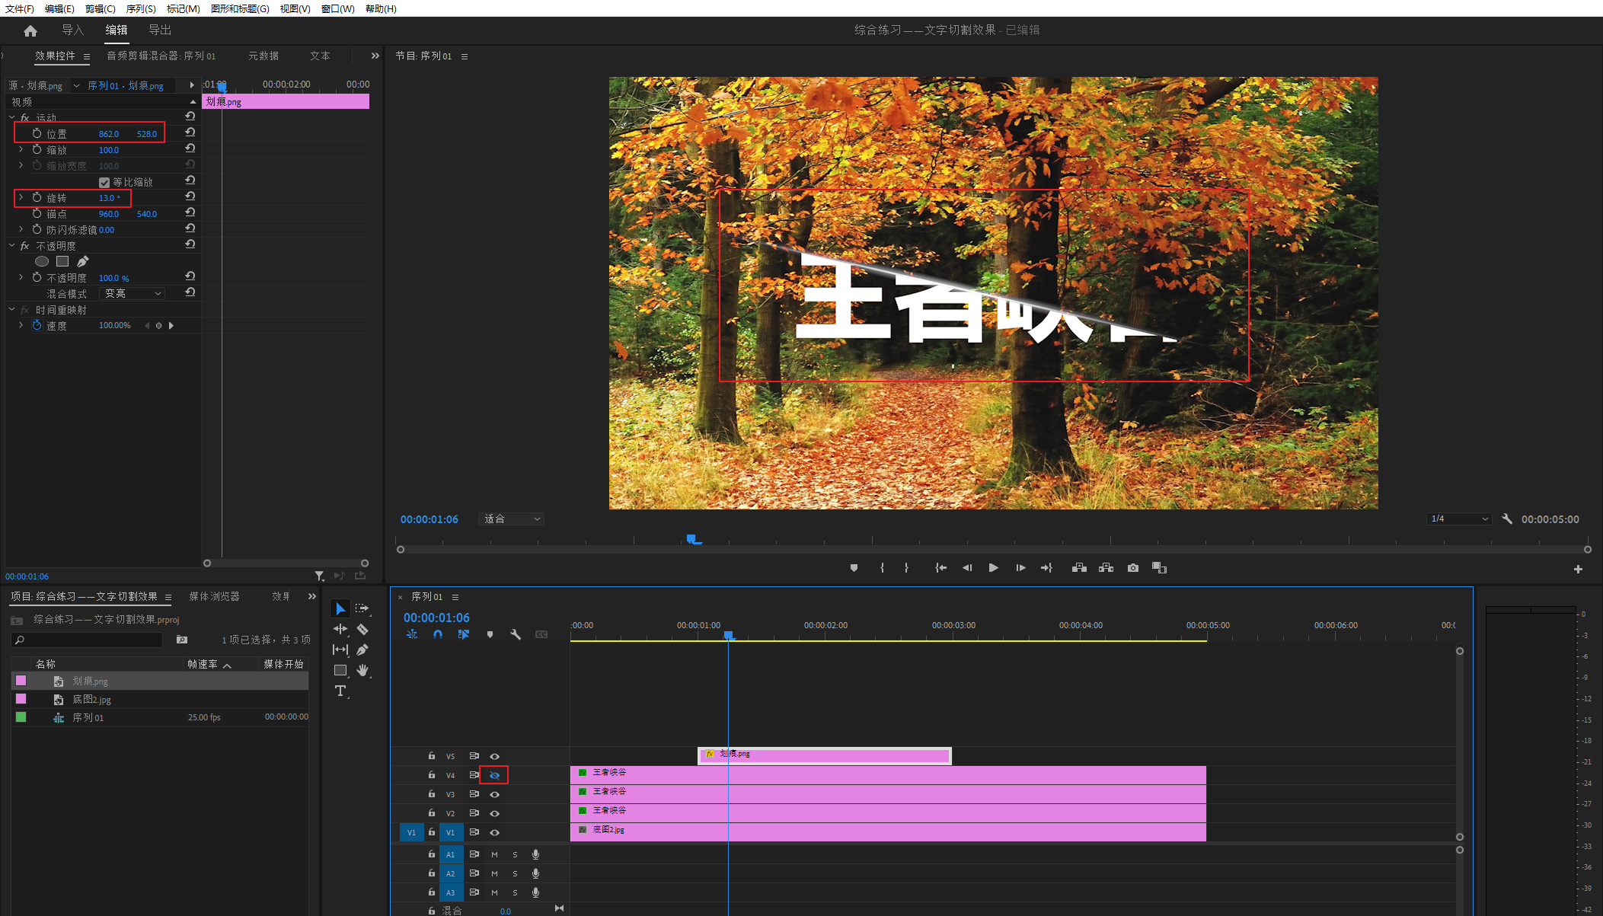Select the Pen tool in toolbox
The height and width of the screenshot is (916, 1603).
pos(362,649)
